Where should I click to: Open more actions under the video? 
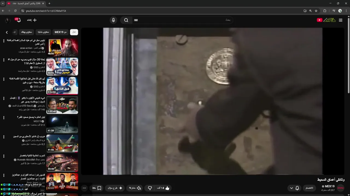tap(84, 188)
